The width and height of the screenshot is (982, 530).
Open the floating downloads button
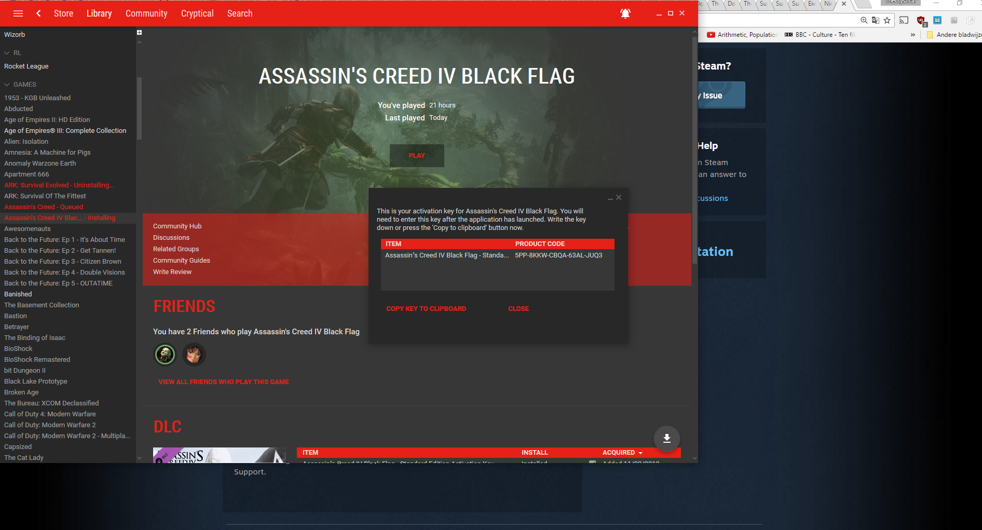point(667,439)
